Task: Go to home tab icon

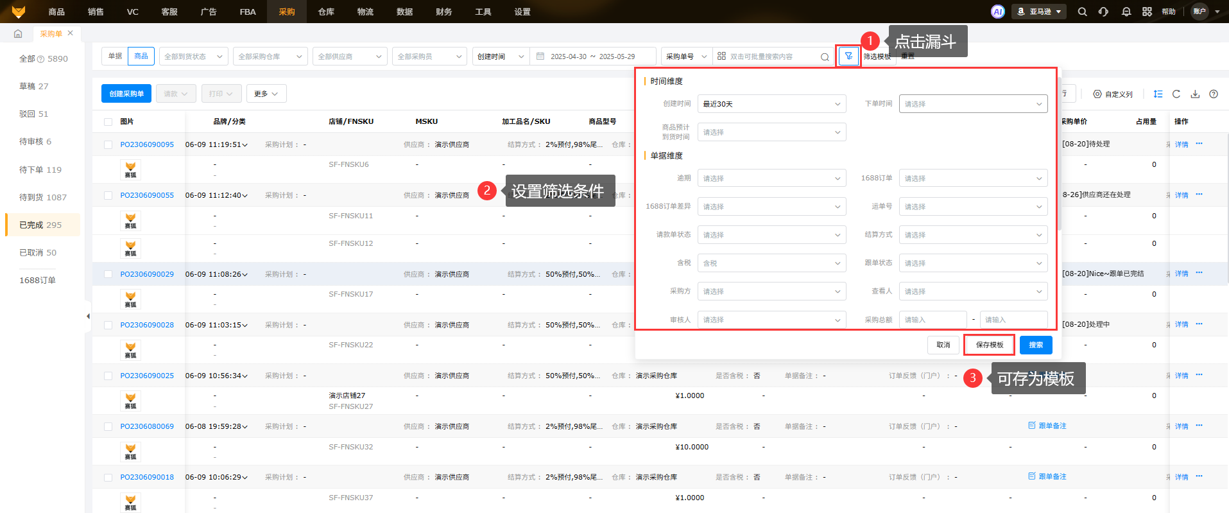Action: (18, 33)
